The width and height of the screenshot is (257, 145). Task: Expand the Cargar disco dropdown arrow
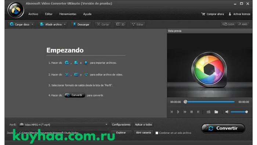(x=32, y=24)
